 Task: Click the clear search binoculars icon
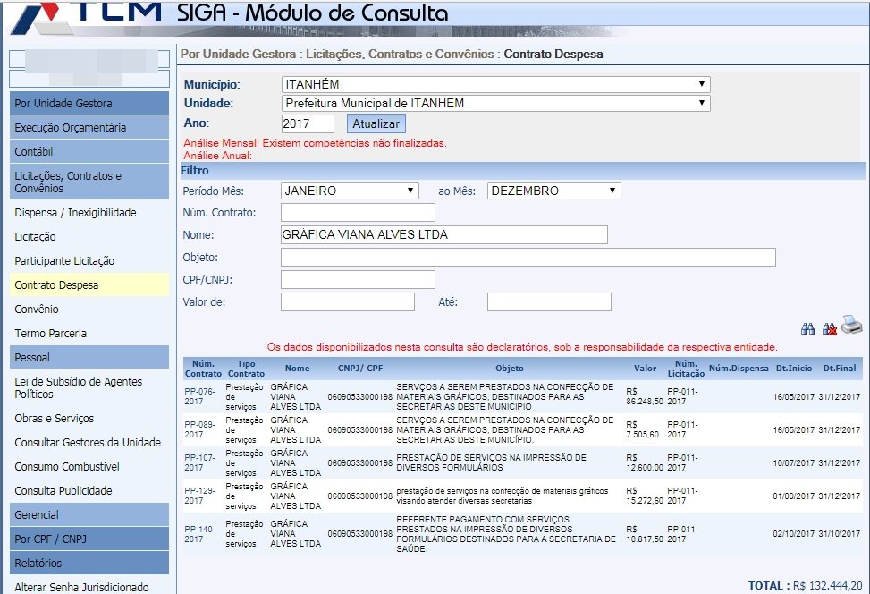829,329
